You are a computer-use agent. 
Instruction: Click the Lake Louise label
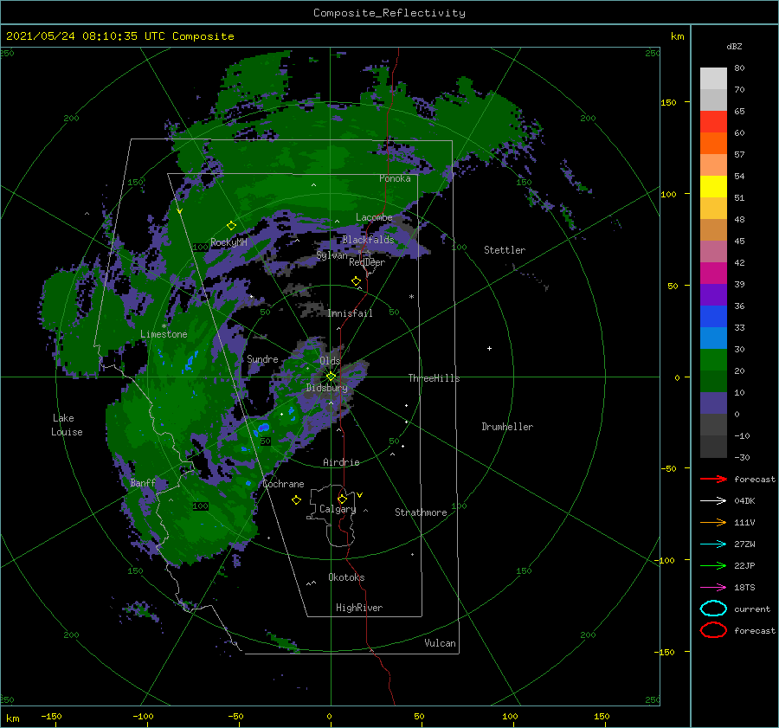point(67,425)
